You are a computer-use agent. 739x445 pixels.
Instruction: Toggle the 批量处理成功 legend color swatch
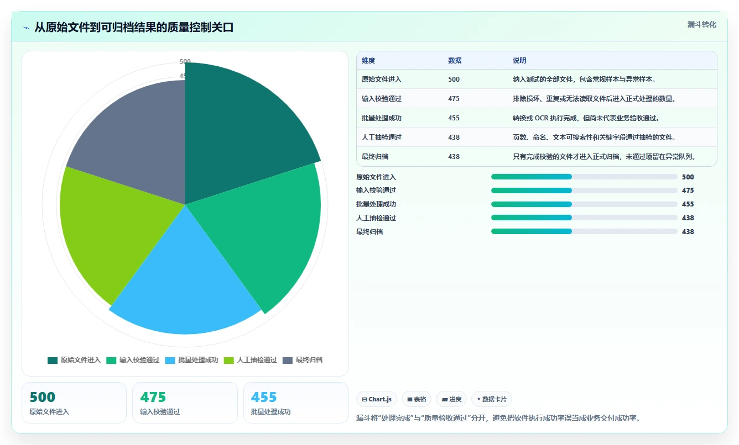[170, 360]
